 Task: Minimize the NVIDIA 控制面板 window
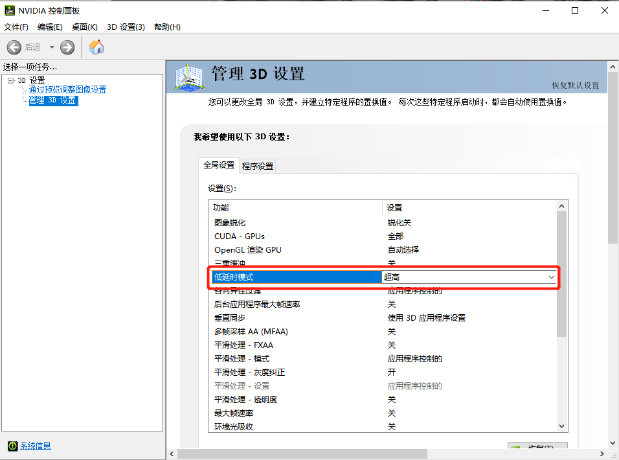tap(546, 10)
